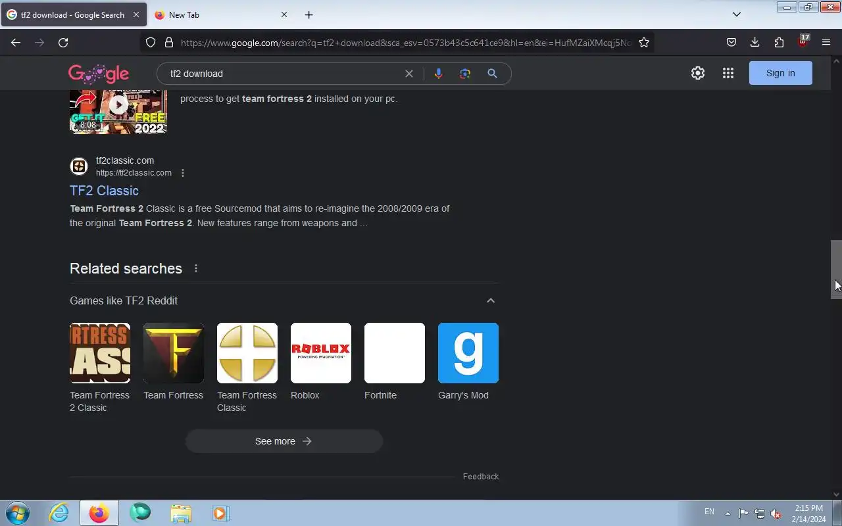
Task: Open the clock showing 2:15 PM
Action: pos(808,514)
